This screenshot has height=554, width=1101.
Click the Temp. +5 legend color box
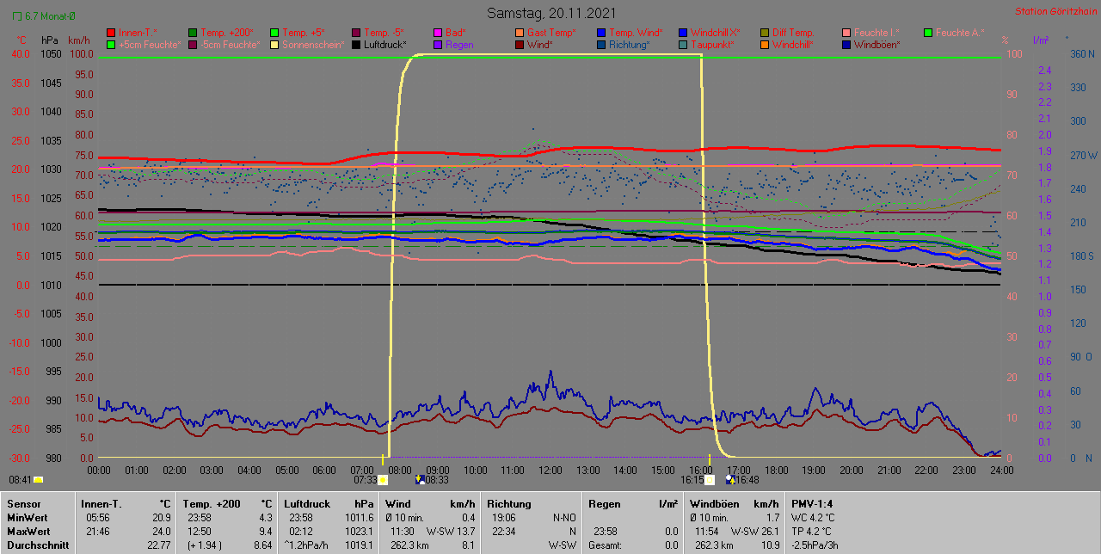click(275, 33)
